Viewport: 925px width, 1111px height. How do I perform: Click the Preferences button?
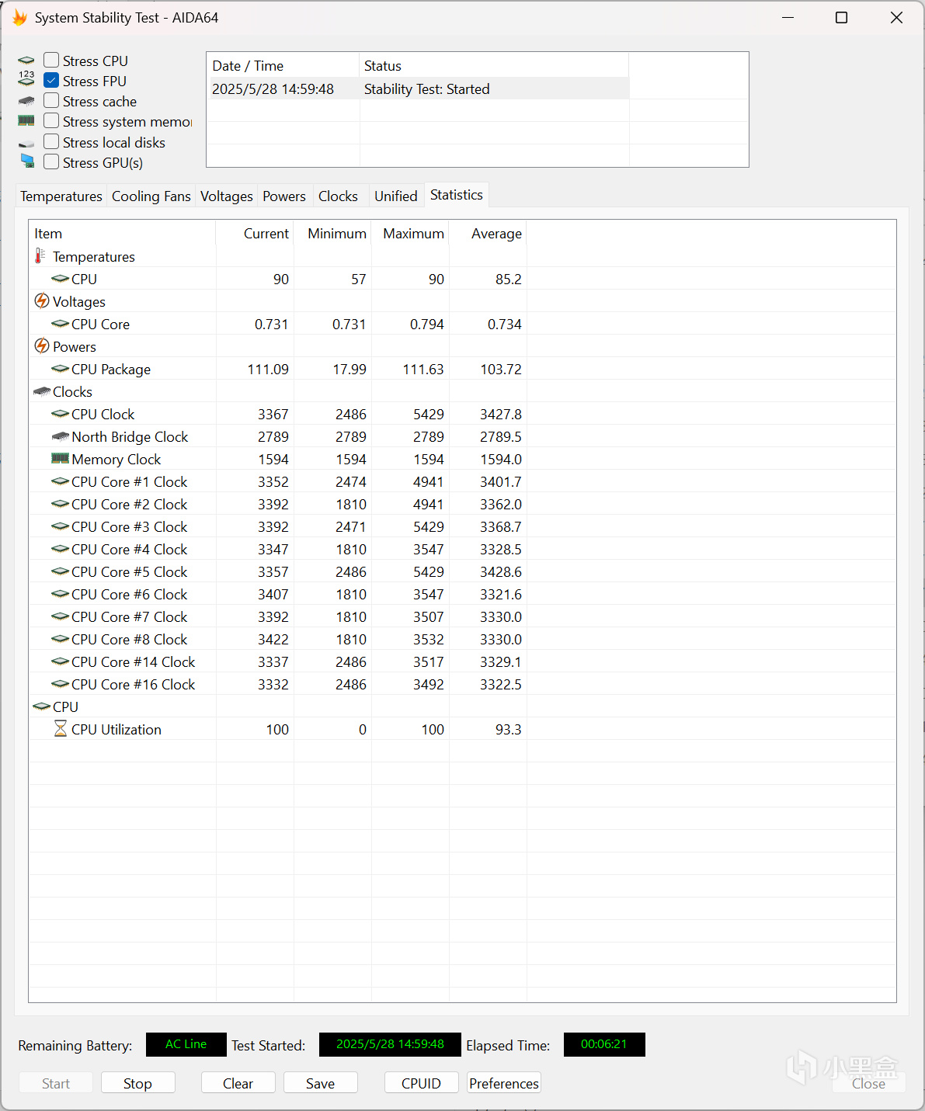(503, 1083)
